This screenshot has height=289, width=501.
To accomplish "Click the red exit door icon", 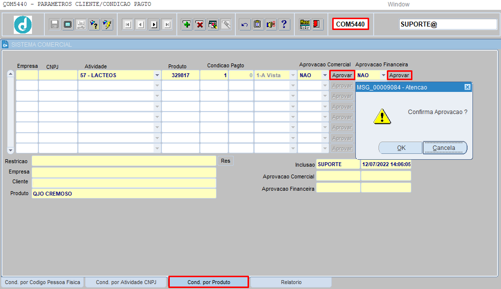I will [x=316, y=24].
